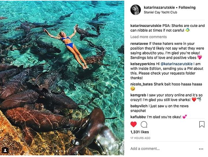Viewport: 208px width, 157px height.
Task: Open katarinazarutskie's profile avatar picture
Action: point(135,10)
